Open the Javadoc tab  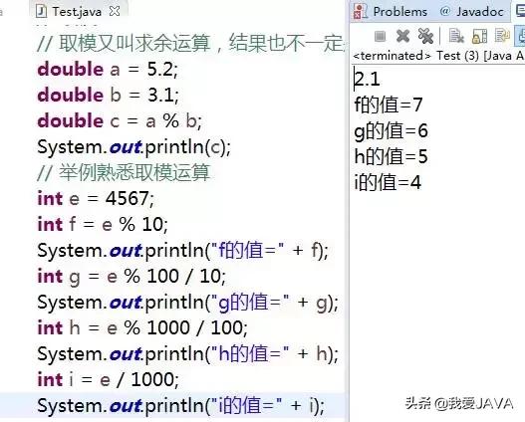[x=480, y=12]
